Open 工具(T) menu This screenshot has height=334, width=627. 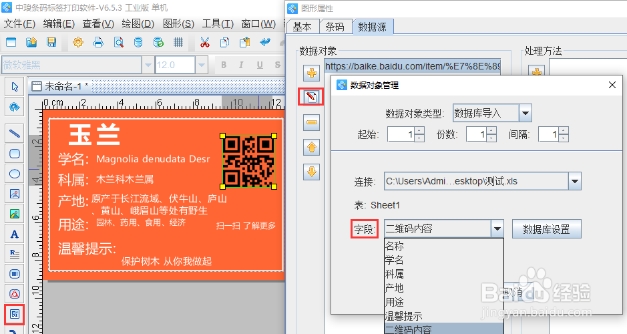218,23
